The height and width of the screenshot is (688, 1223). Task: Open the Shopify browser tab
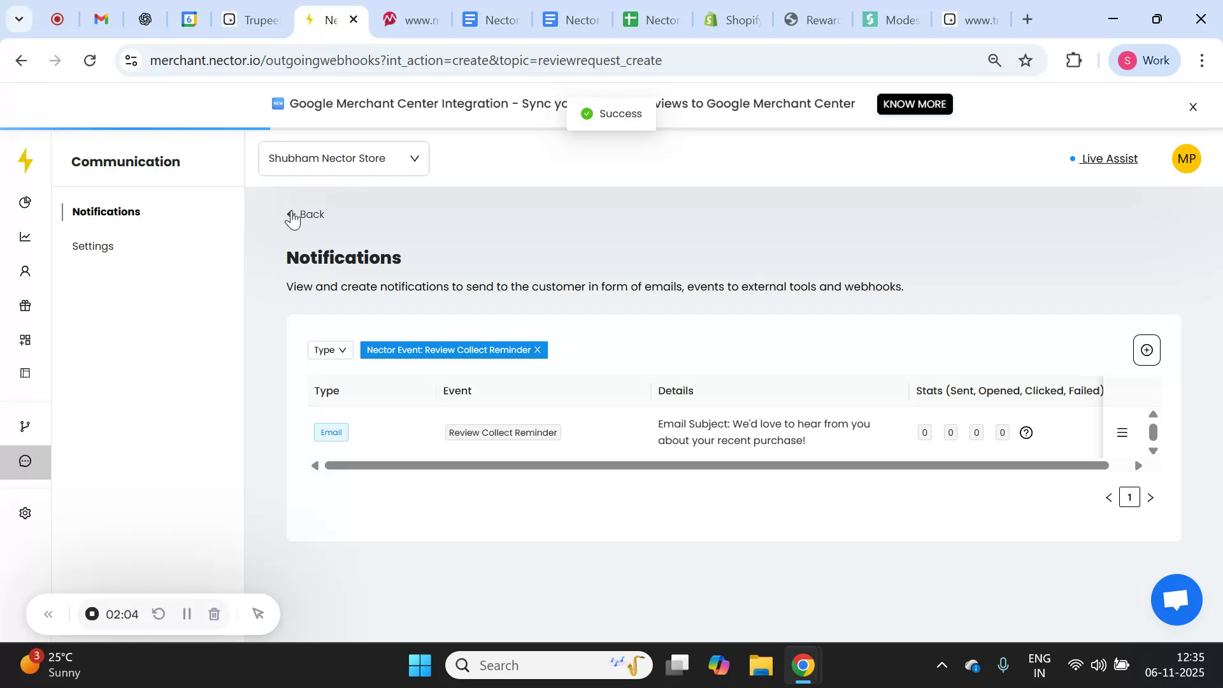733,19
